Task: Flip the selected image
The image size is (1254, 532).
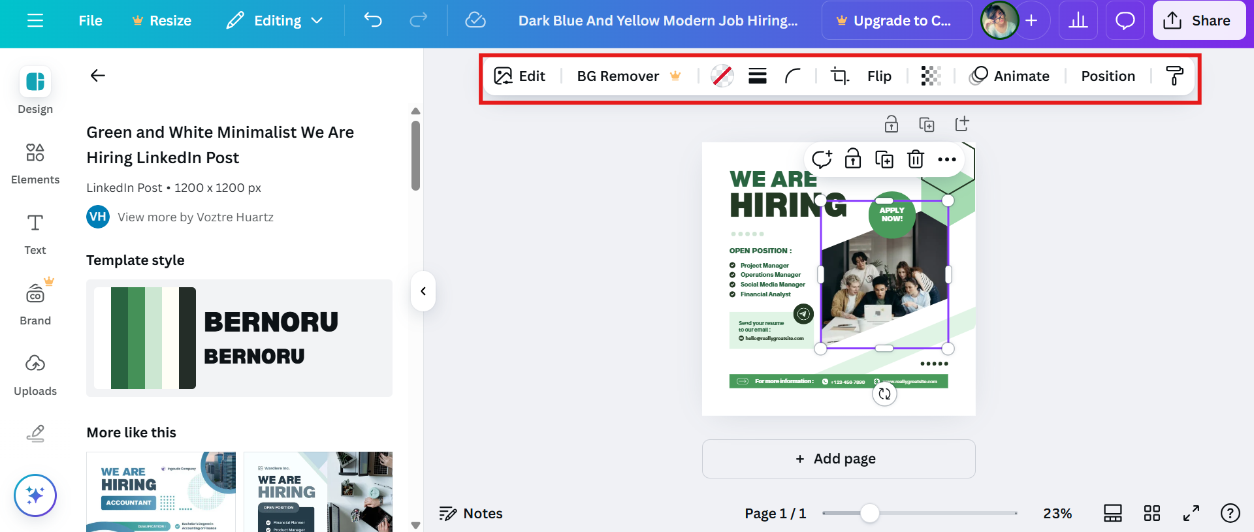Action: click(879, 76)
